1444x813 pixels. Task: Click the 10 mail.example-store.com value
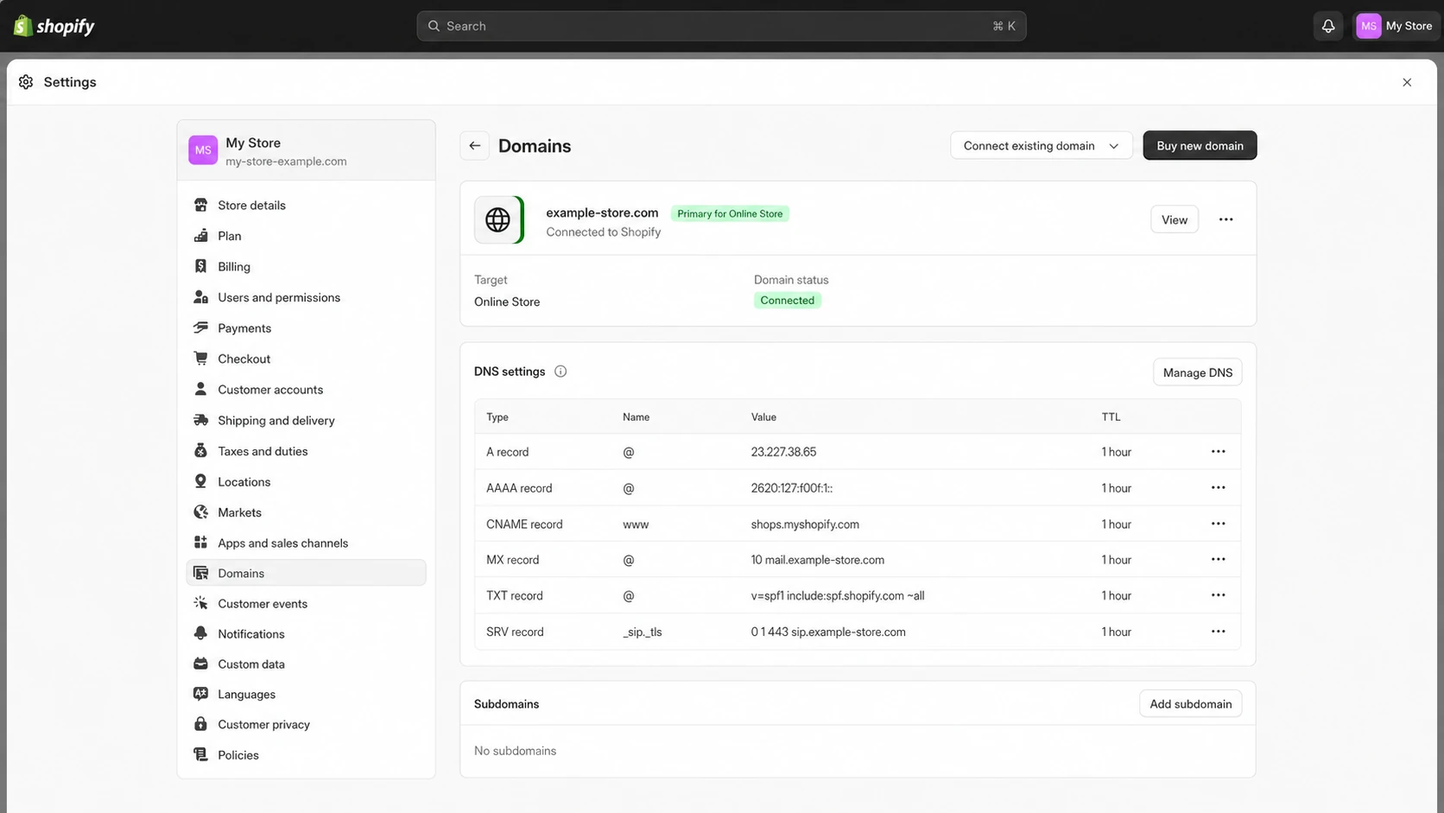[818, 560]
